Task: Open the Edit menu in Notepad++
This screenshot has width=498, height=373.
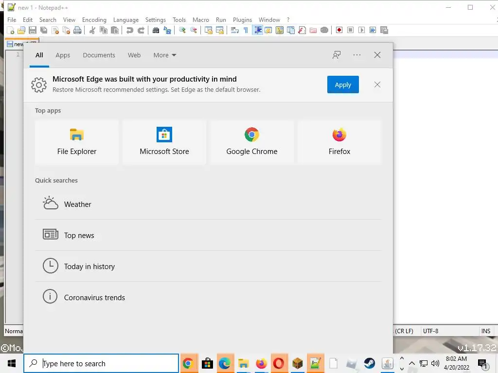Action: 28,19
